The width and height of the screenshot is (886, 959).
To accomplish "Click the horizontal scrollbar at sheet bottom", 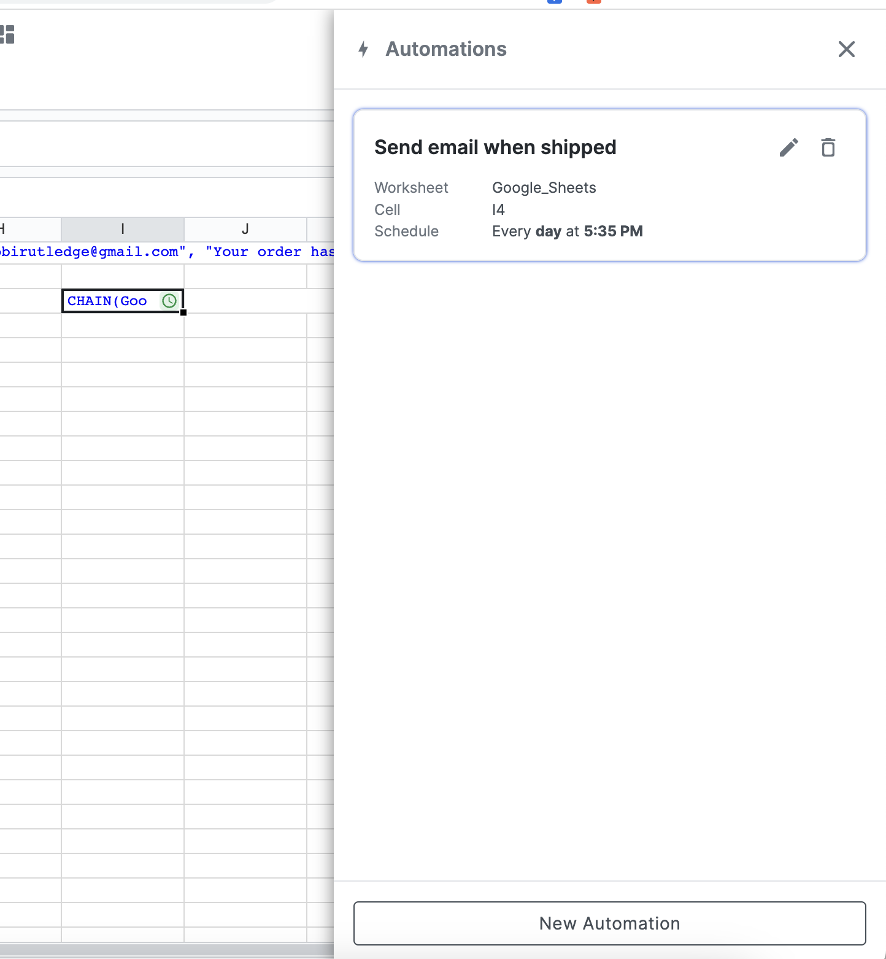I will (x=167, y=950).
